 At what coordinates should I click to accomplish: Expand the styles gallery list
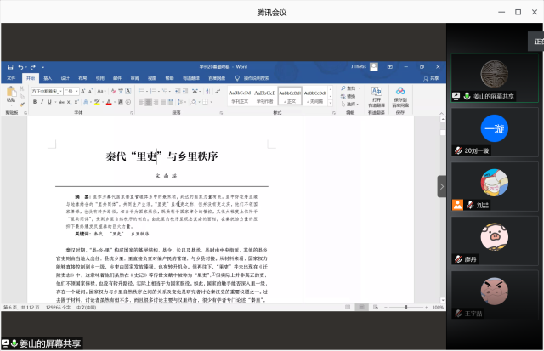pos(332,102)
